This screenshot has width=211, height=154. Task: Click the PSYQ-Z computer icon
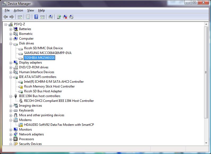coord(11,24)
